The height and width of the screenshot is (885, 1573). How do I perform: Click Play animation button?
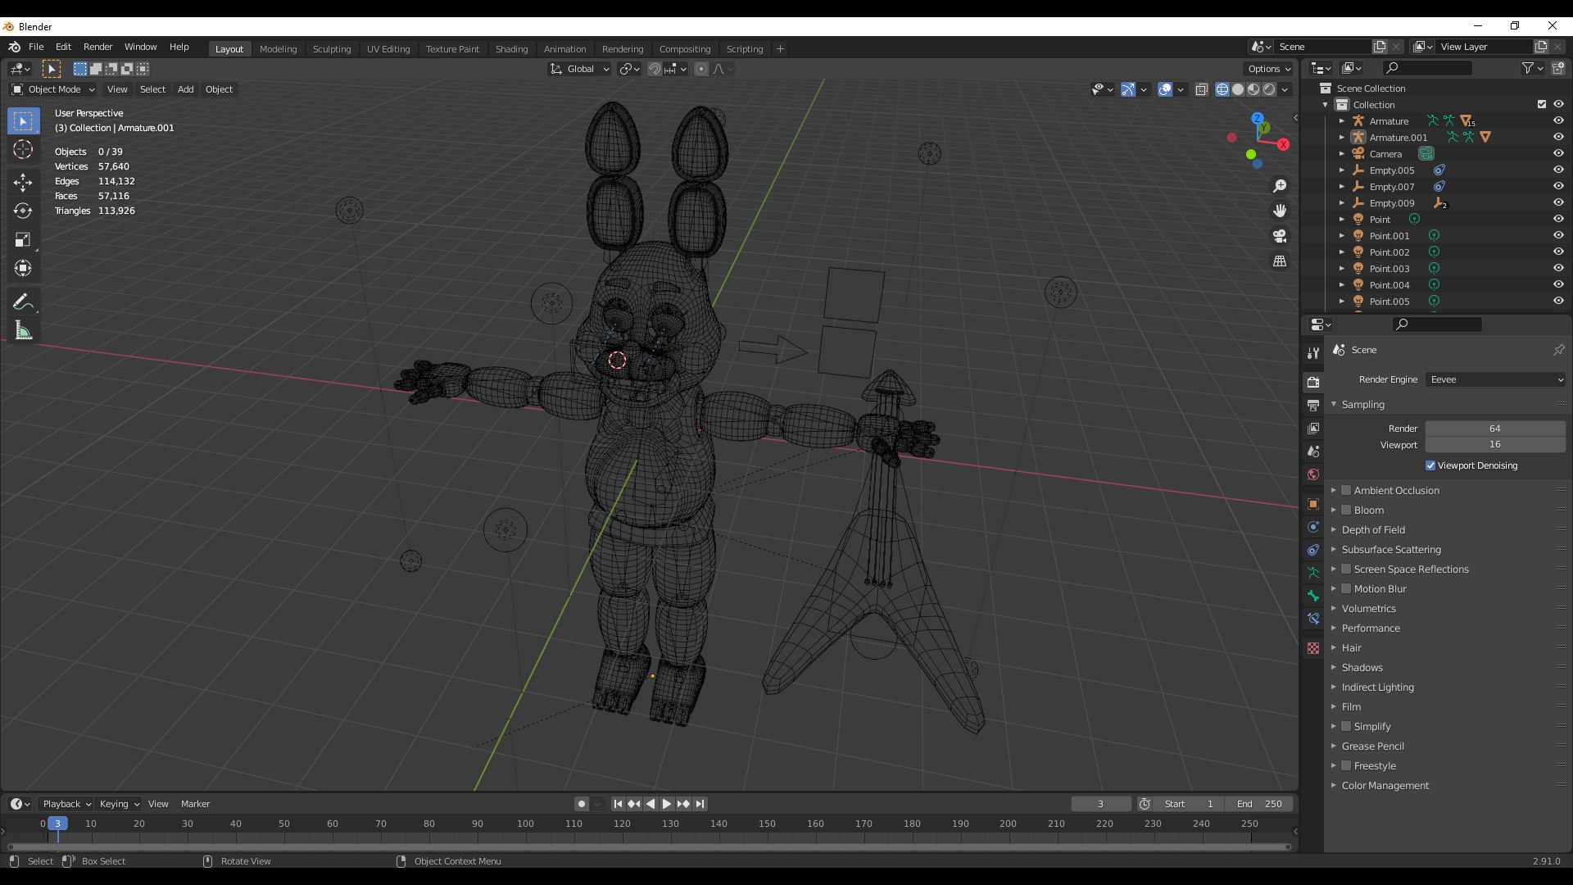click(x=667, y=804)
